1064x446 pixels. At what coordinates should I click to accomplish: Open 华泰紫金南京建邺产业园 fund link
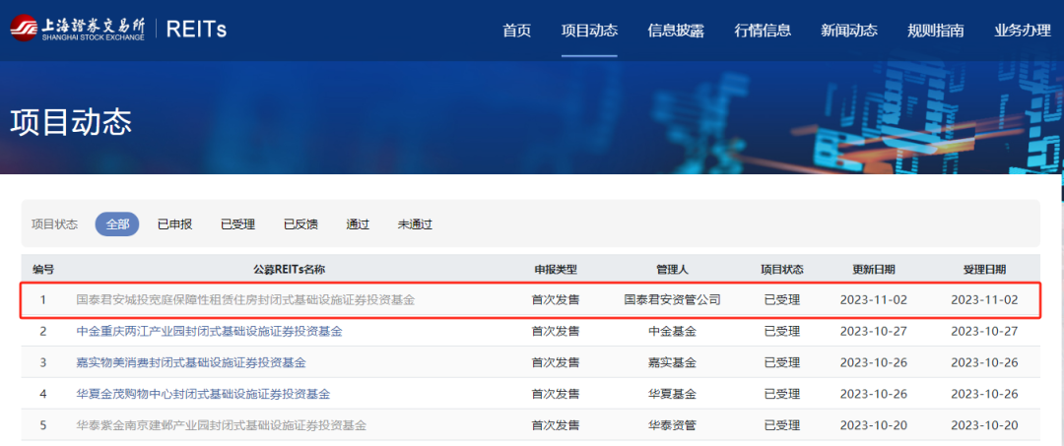pyautogui.click(x=222, y=425)
